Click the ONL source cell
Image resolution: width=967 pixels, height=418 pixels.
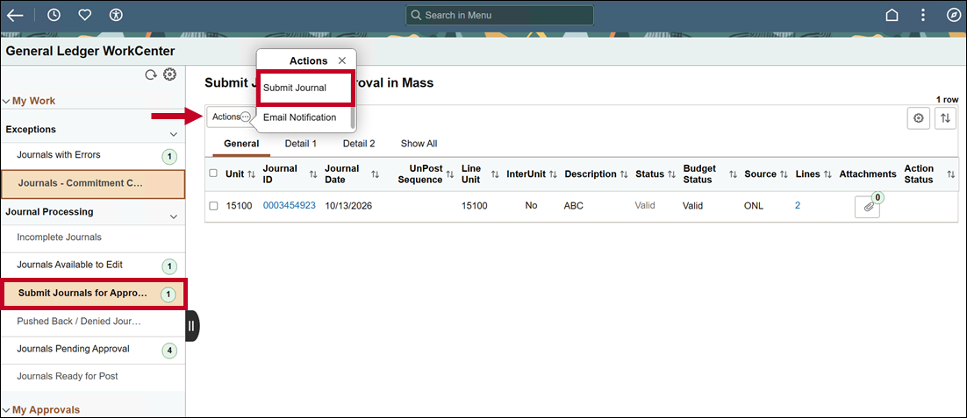point(754,206)
